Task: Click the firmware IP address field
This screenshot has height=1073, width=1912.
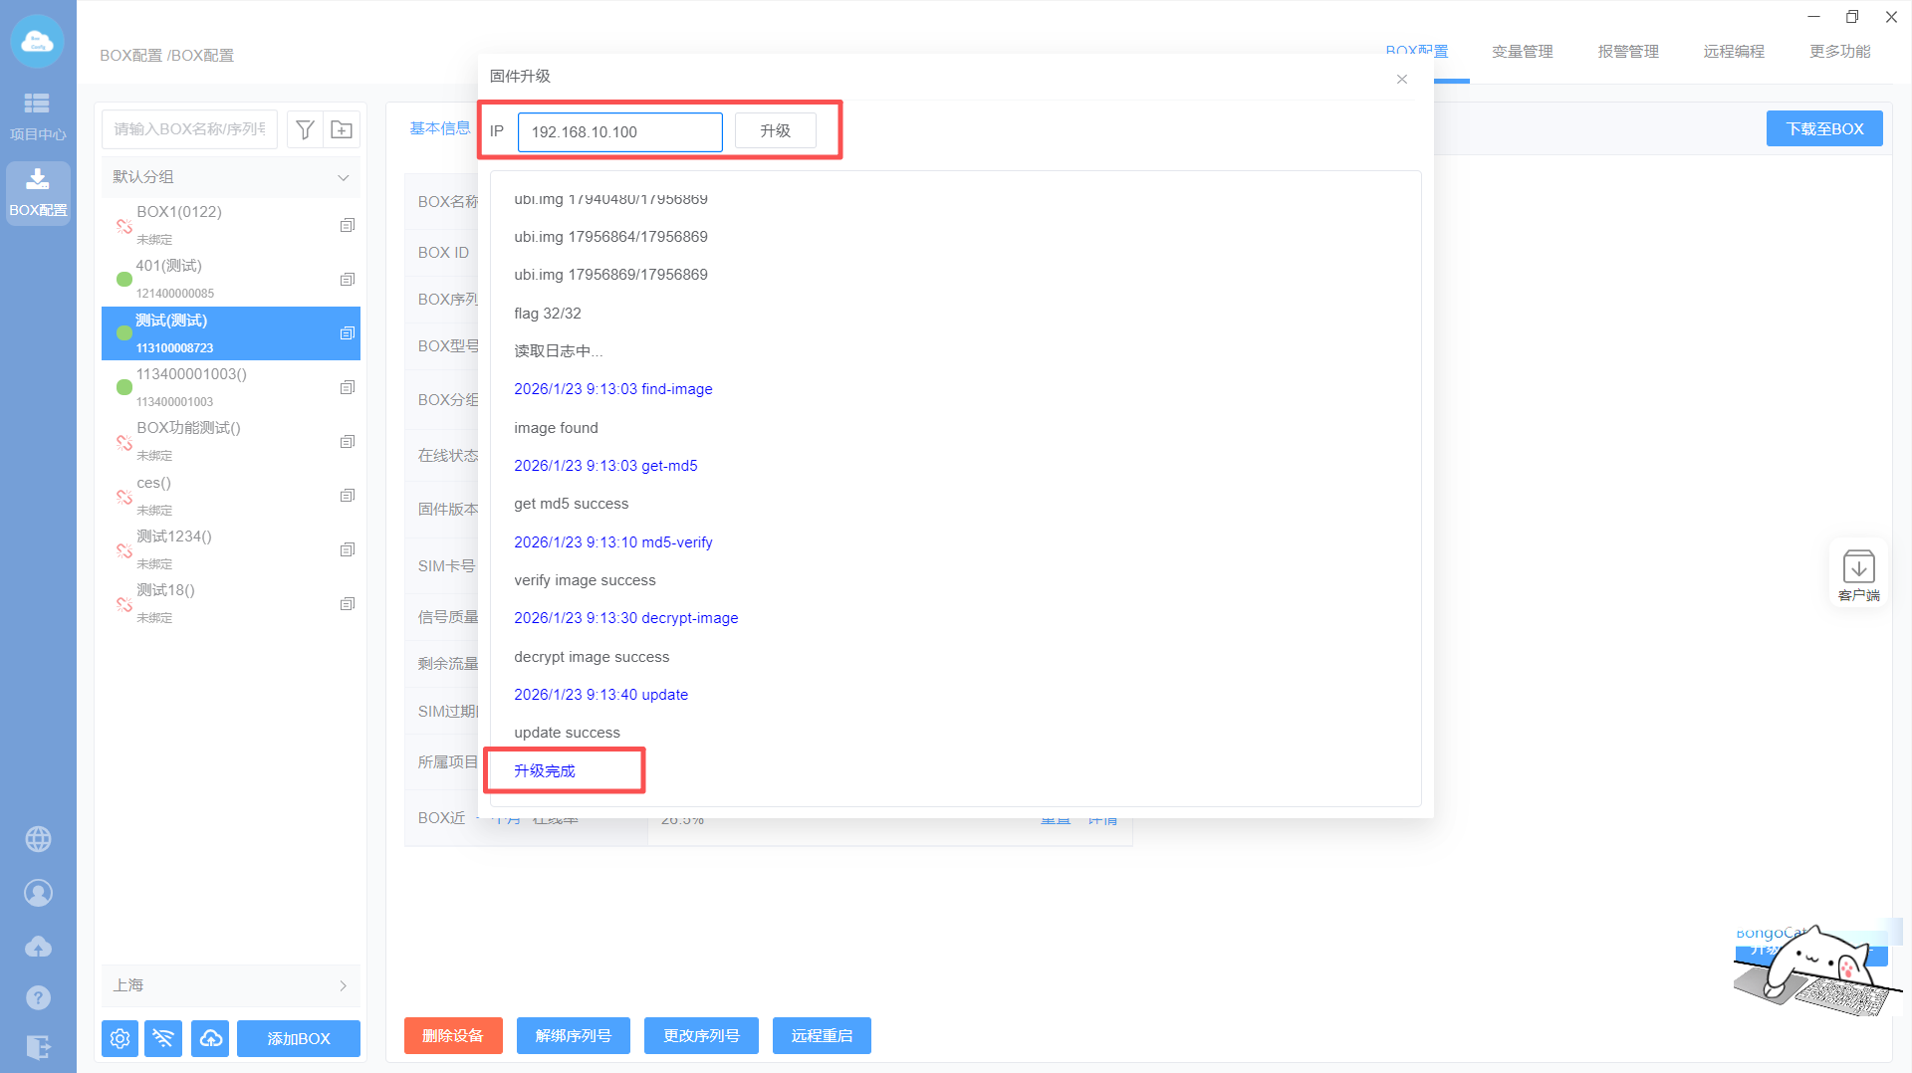Action: click(x=619, y=131)
